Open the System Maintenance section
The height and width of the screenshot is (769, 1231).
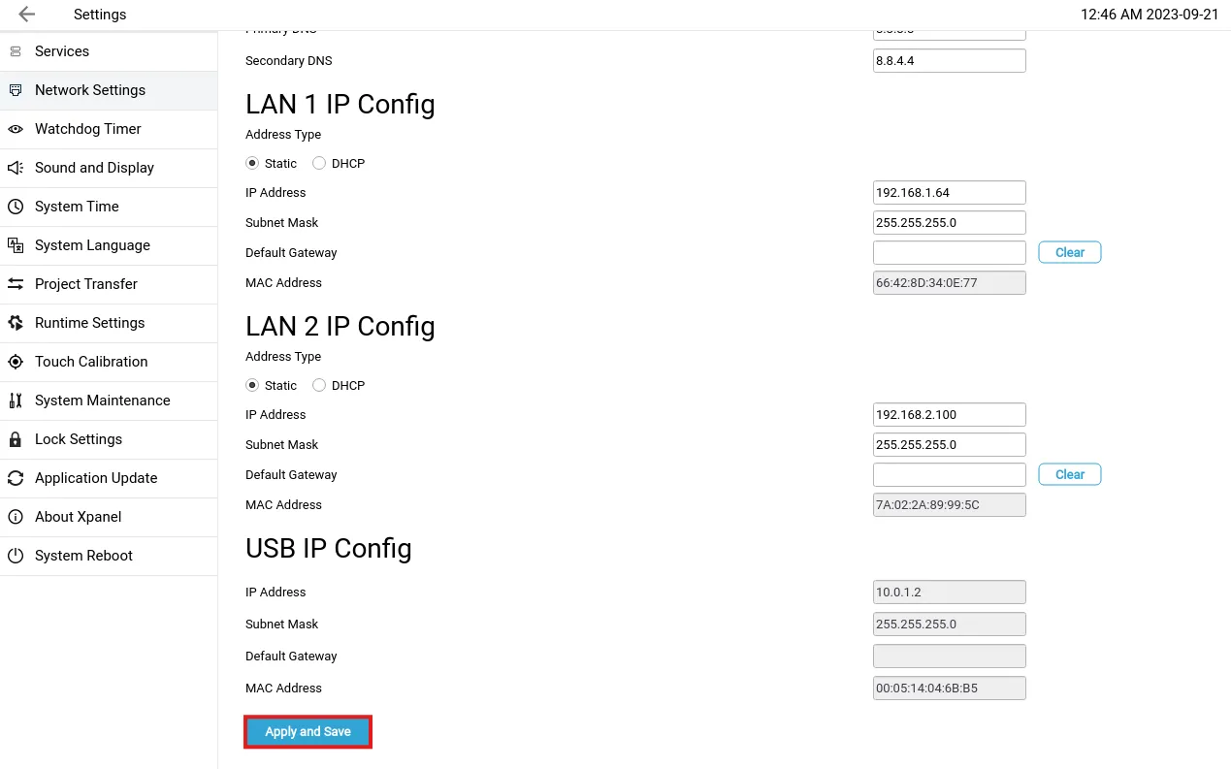click(x=102, y=401)
